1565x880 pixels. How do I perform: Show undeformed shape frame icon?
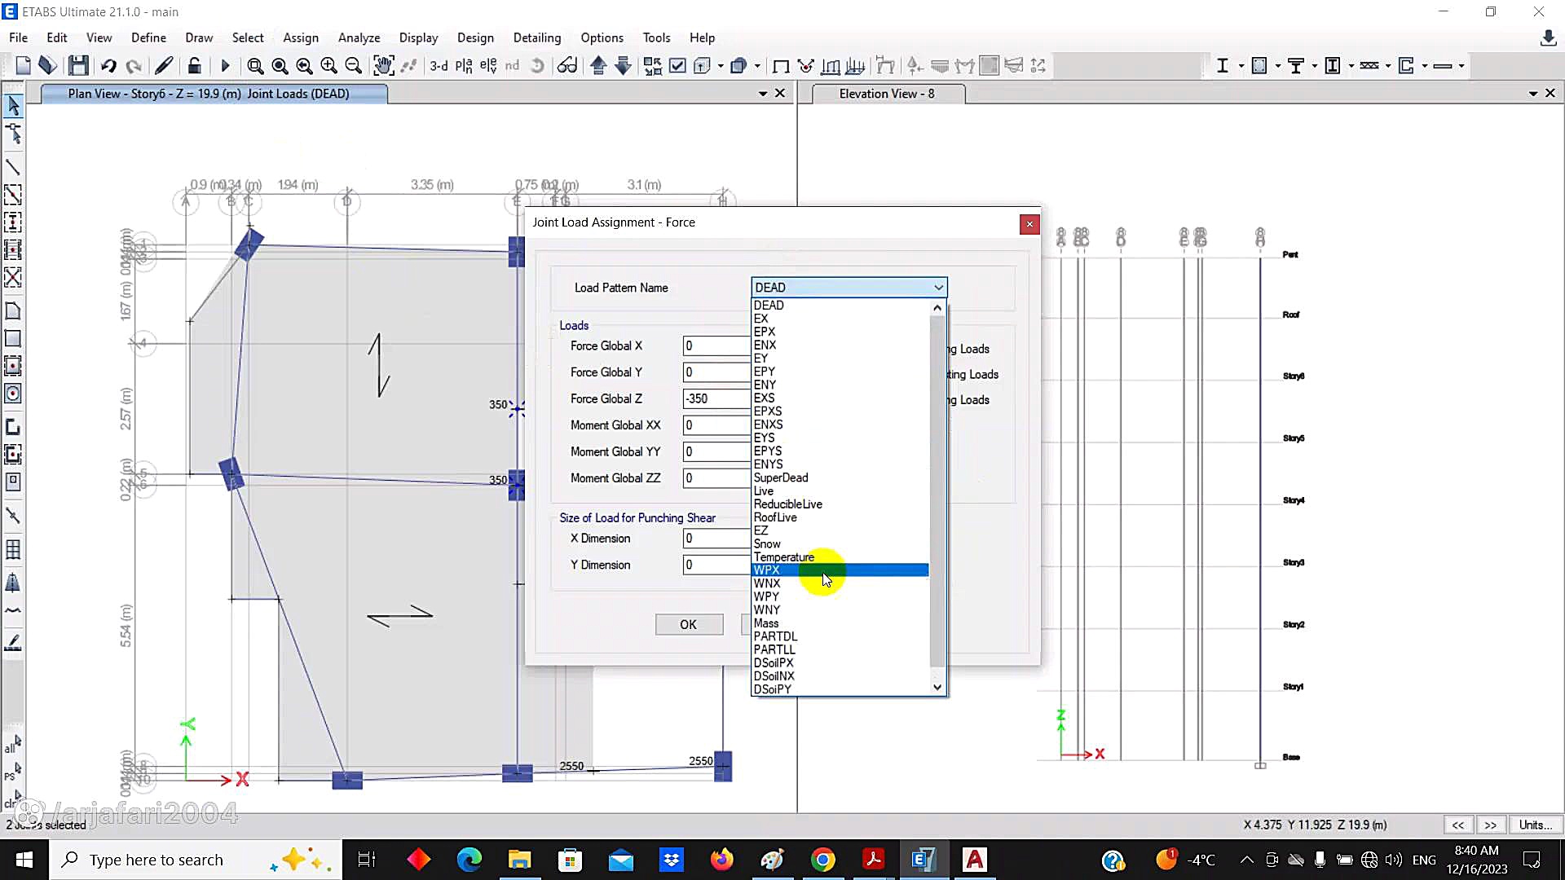(x=781, y=66)
